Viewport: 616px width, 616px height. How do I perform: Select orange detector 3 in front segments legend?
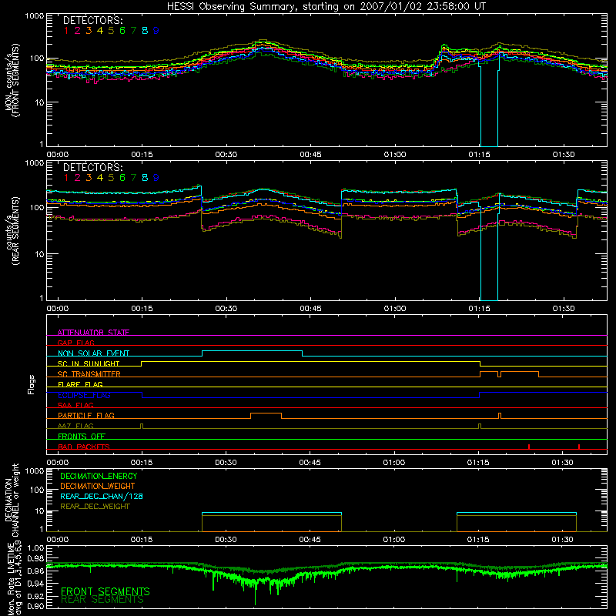click(x=89, y=31)
